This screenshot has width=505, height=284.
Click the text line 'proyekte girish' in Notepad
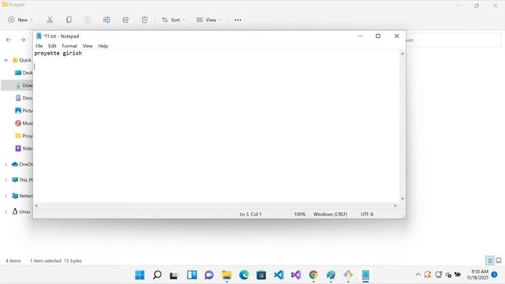coord(58,53)
